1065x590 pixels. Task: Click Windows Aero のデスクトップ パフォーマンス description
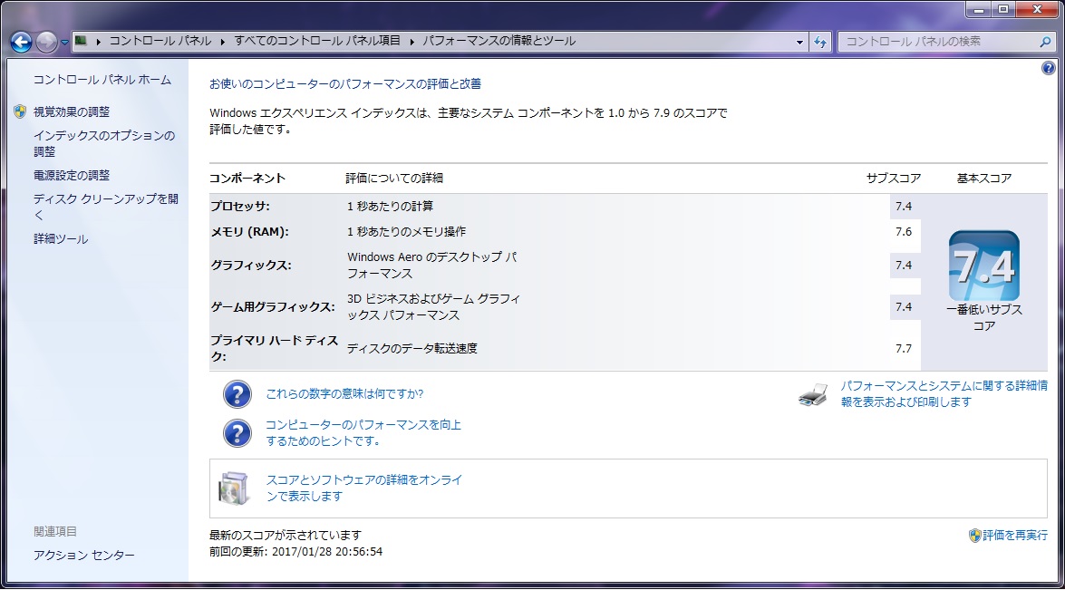point(432,266)
